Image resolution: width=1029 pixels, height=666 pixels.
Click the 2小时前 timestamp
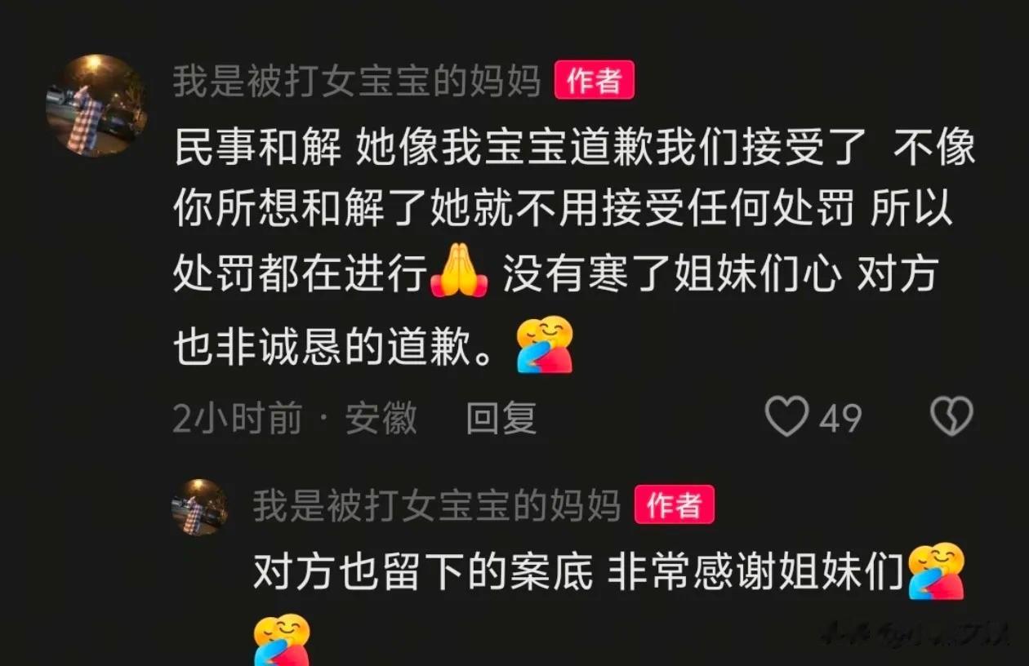point(238,419)
